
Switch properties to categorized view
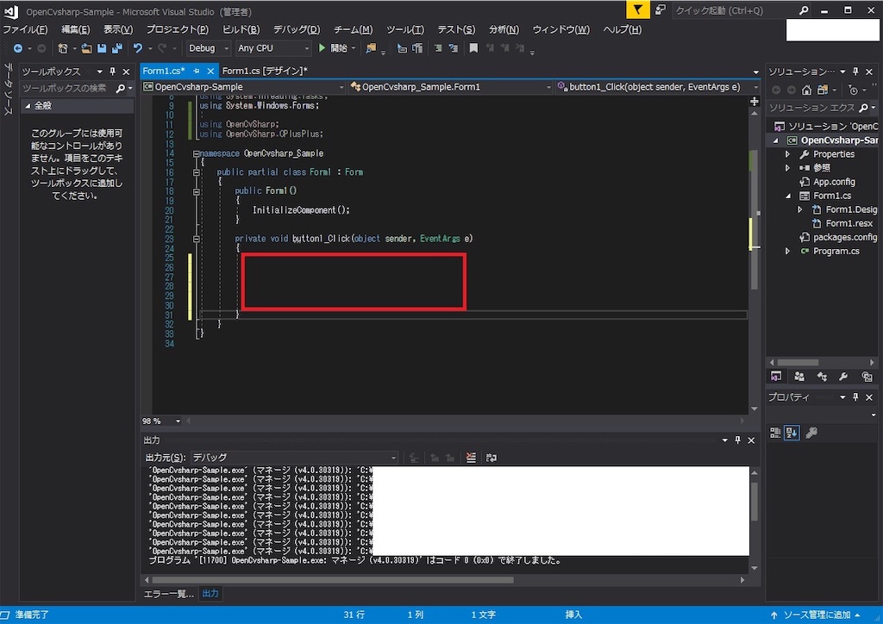pos(775,432)
